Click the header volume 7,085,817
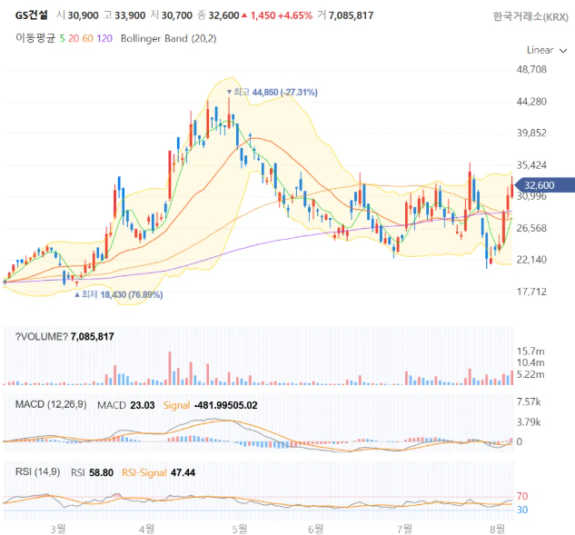 (x=351, y=15)
